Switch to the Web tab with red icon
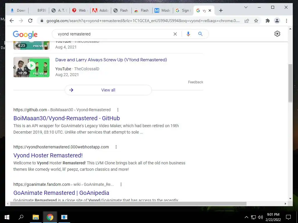 point(80,10)
